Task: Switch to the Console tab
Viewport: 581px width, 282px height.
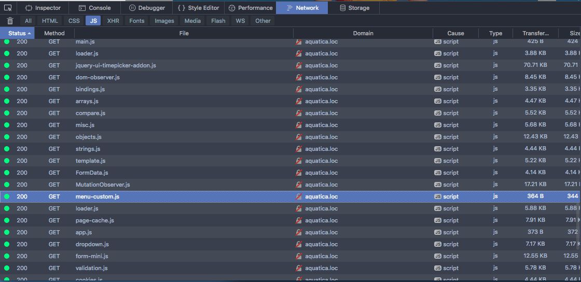Action: tap(95, 8)
